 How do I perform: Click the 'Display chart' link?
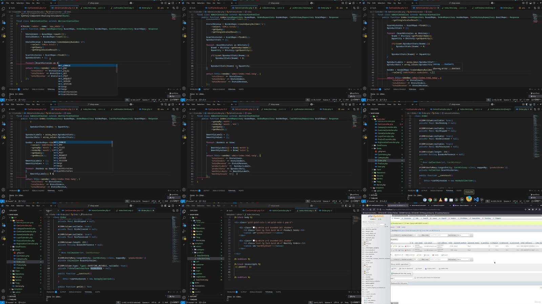[x=431, y=268]
